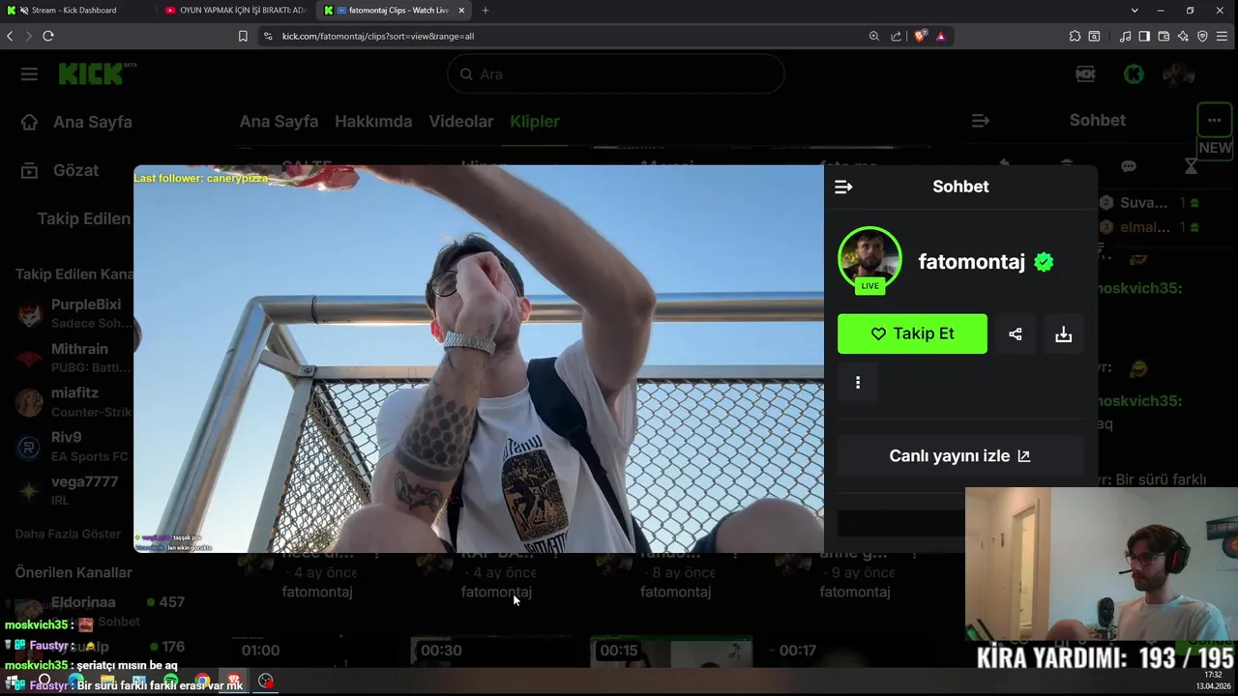Close the fatomontaj Clips browser tab
Screen dimensions: 1238x696
461,10
